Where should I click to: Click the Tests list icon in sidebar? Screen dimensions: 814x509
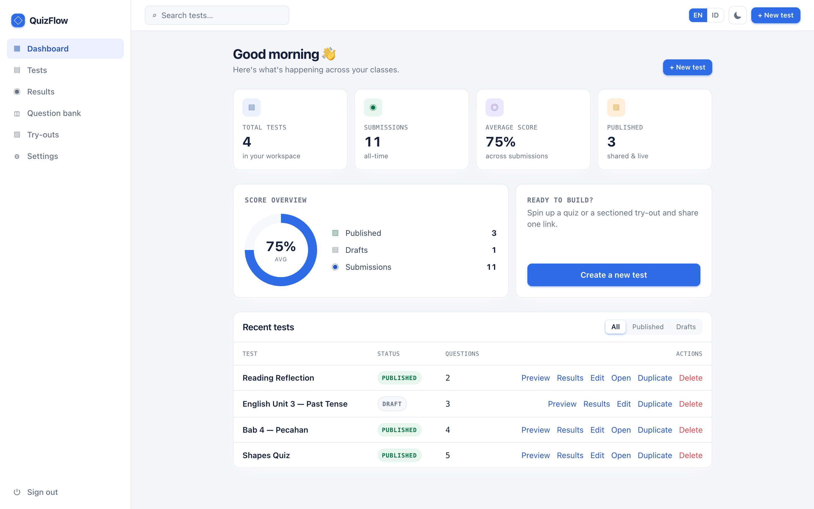point(17,70)
